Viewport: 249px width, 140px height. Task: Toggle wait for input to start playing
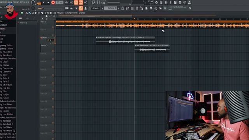point(72,3)
